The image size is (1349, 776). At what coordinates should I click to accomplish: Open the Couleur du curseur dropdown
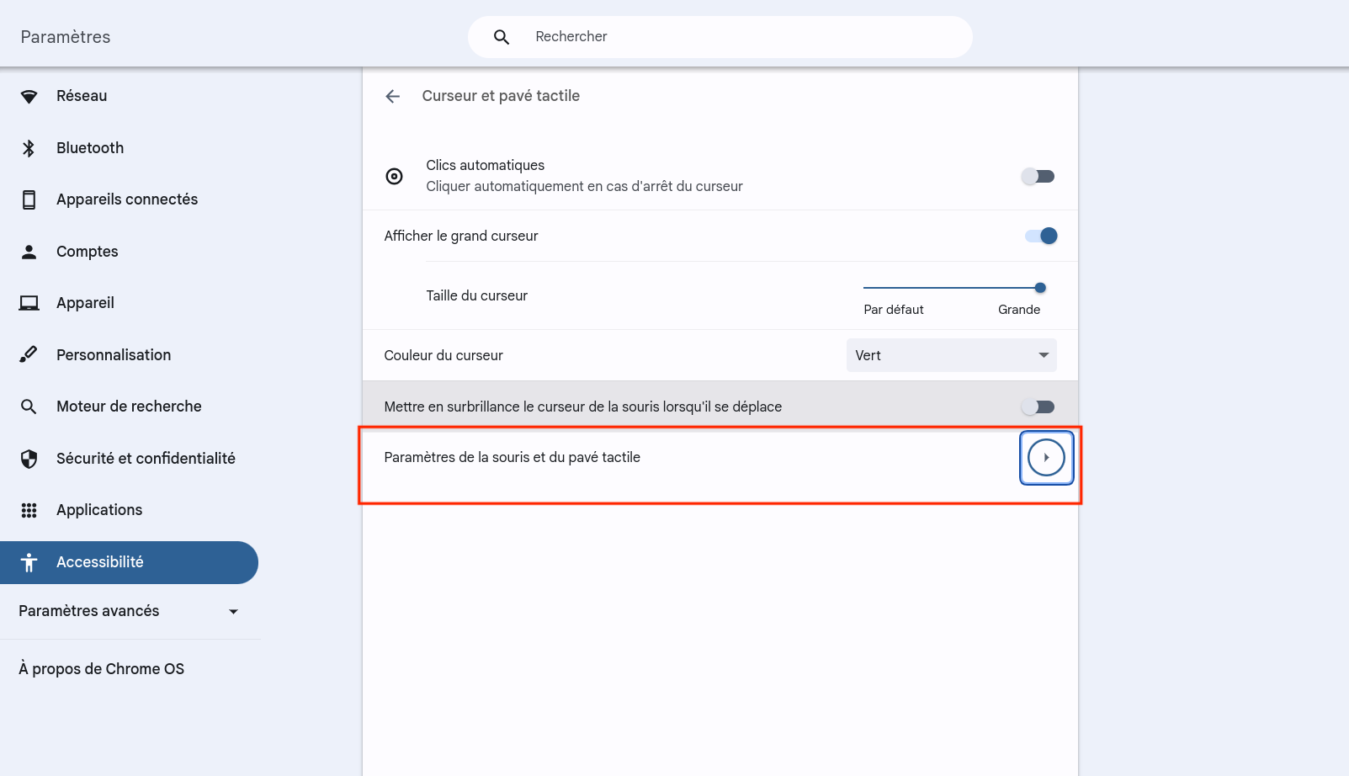coord(951,355)
